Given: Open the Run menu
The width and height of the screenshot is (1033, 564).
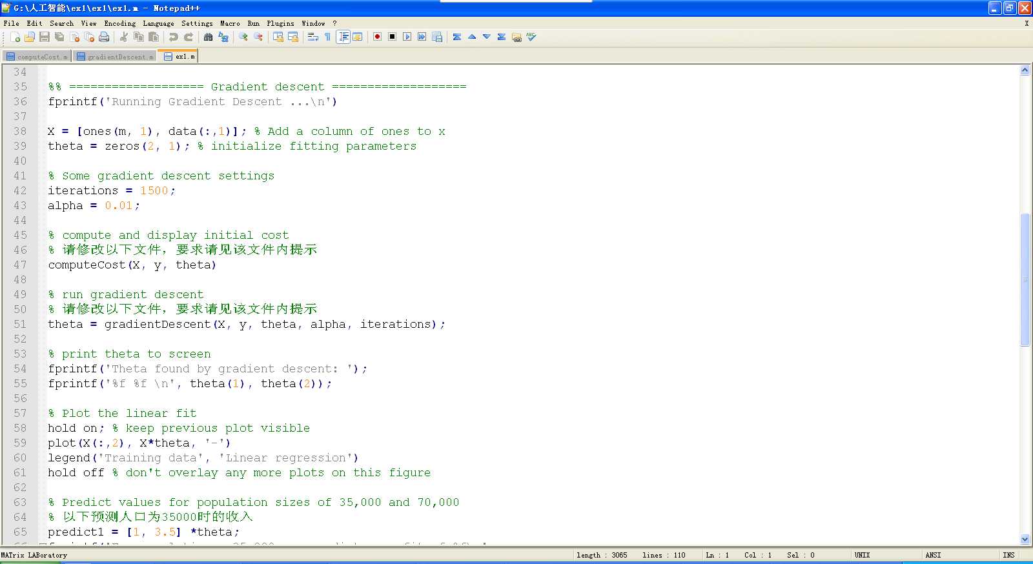Looking at the screenshot, I should pos(253,23).
